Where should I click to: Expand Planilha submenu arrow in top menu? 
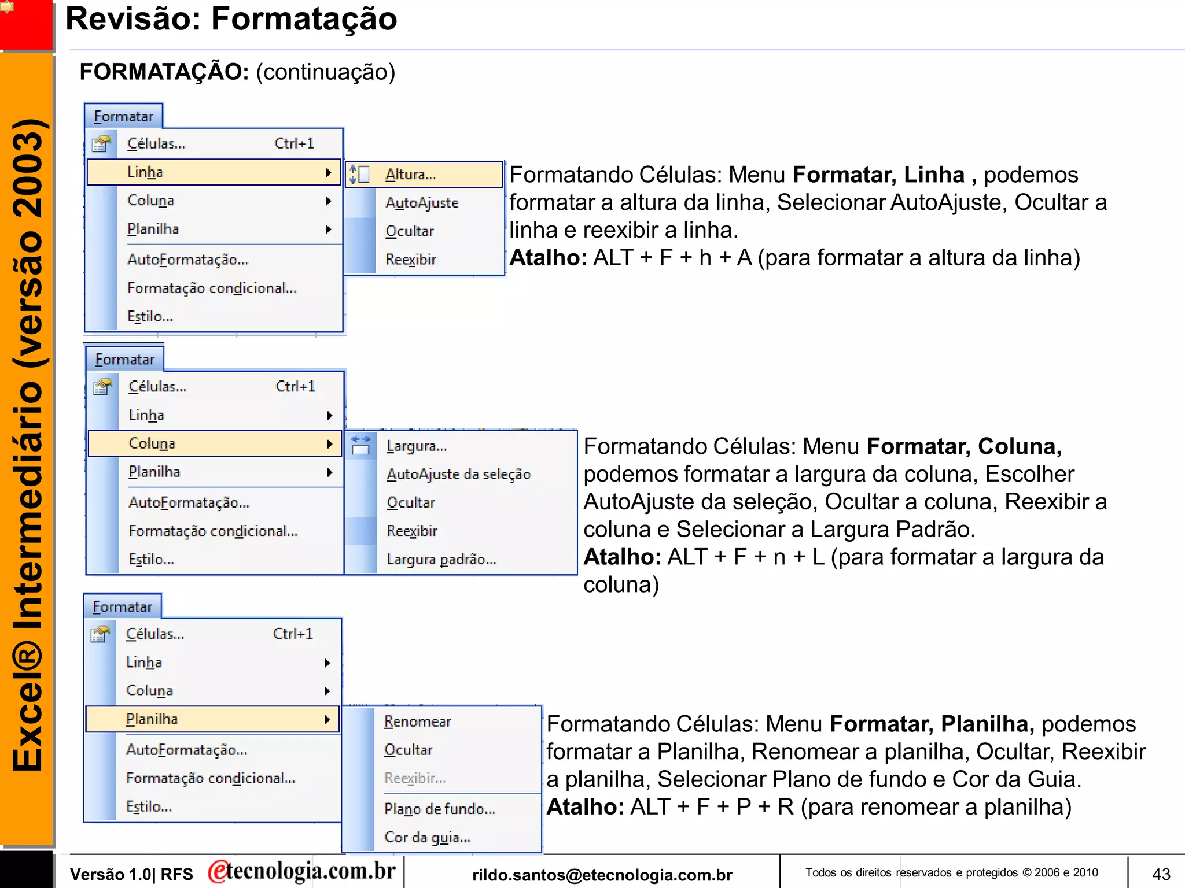pos(329,229)
